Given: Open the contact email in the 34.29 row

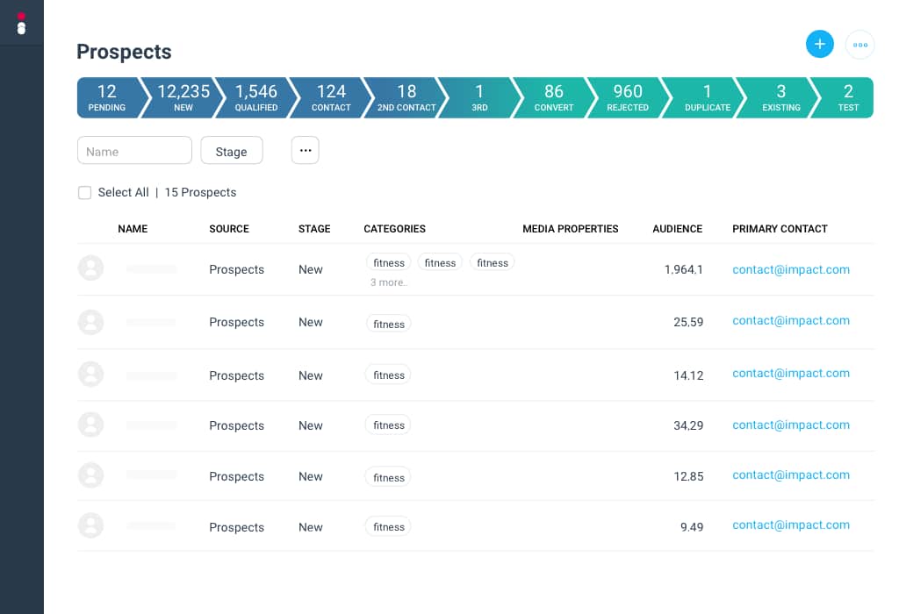Looking at the screenshot, I should (790, 425).
